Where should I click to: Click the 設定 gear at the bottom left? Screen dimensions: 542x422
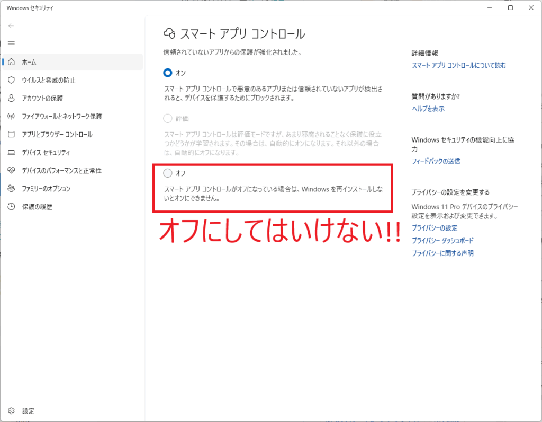pyautogui.click(x=11, y=411)
